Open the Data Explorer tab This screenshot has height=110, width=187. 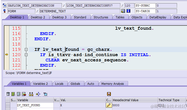pyautogui.click(x=180, y=17)
